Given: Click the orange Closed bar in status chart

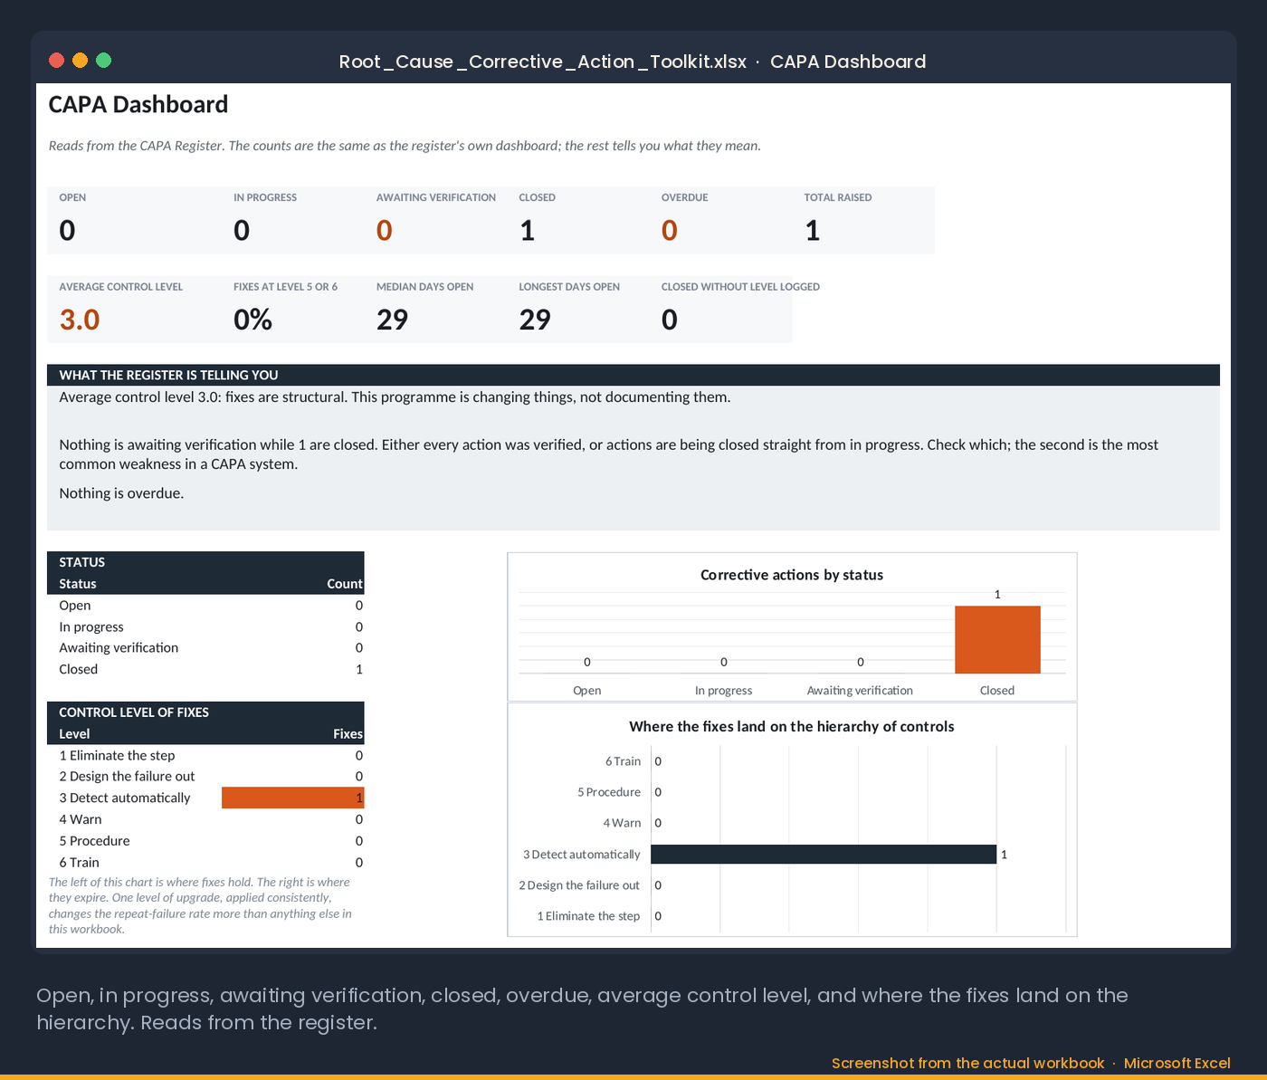Looking at the screenshot, I should [x=997, y=639].
